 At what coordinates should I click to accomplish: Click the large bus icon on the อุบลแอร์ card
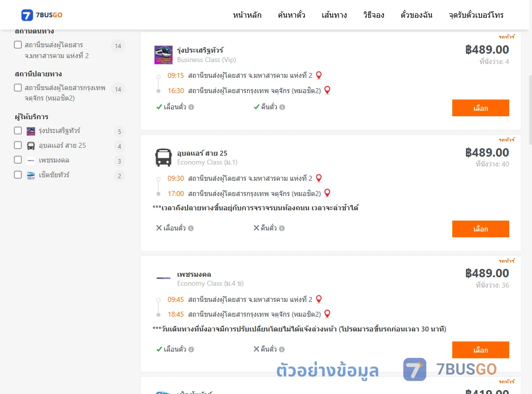[x=163, y=158]
